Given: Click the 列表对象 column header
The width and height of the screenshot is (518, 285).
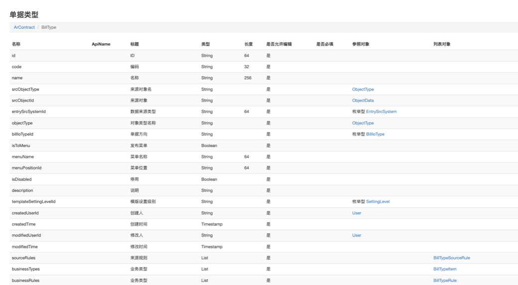Looking at the screenshot, I should pyautogui.click(x=442, y=44).
